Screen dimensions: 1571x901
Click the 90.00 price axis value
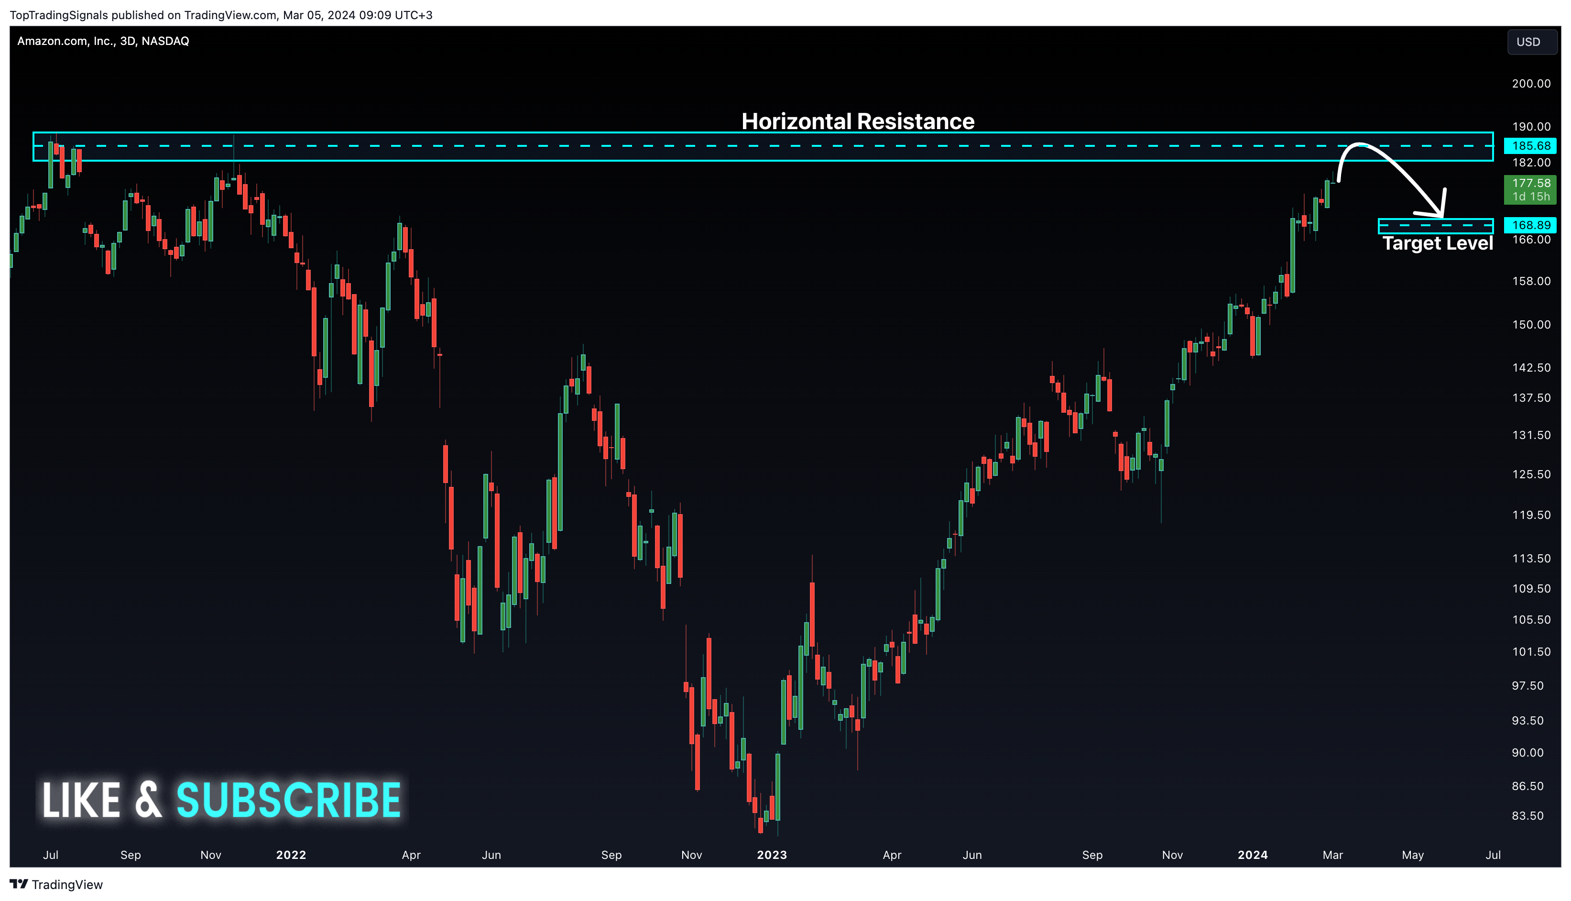tap(1527, 753)
